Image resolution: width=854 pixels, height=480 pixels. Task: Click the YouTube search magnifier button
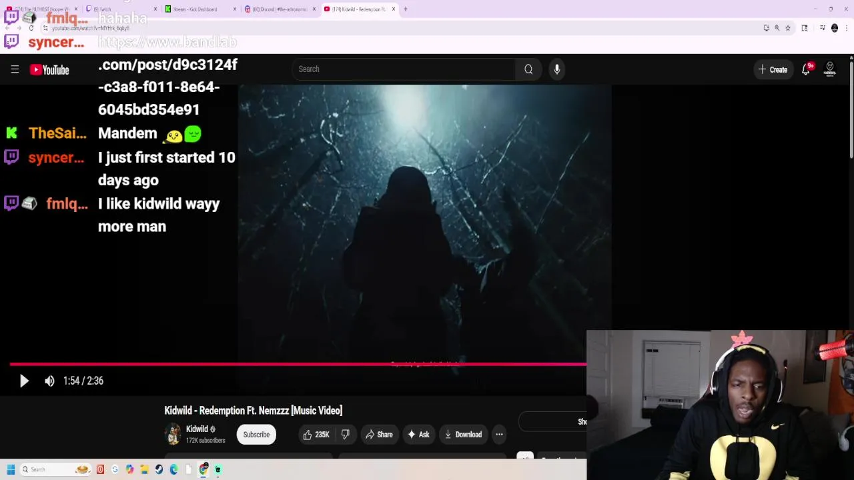pyautogui.click(x=528, y=69)
